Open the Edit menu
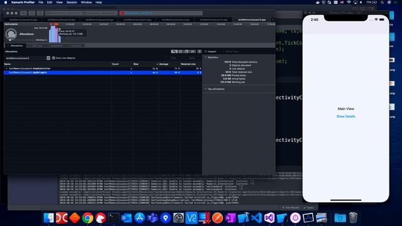Viewport: 402px width, 226px height. click(x=50, y=3)
